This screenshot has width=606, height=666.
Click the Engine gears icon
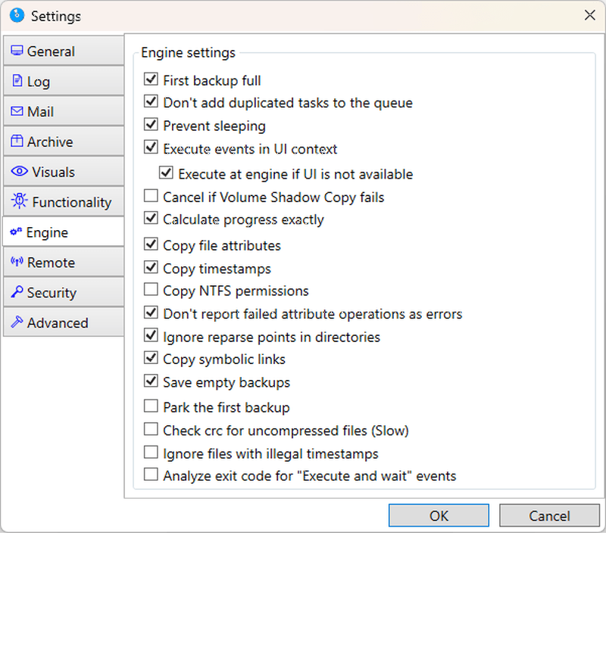16,232
